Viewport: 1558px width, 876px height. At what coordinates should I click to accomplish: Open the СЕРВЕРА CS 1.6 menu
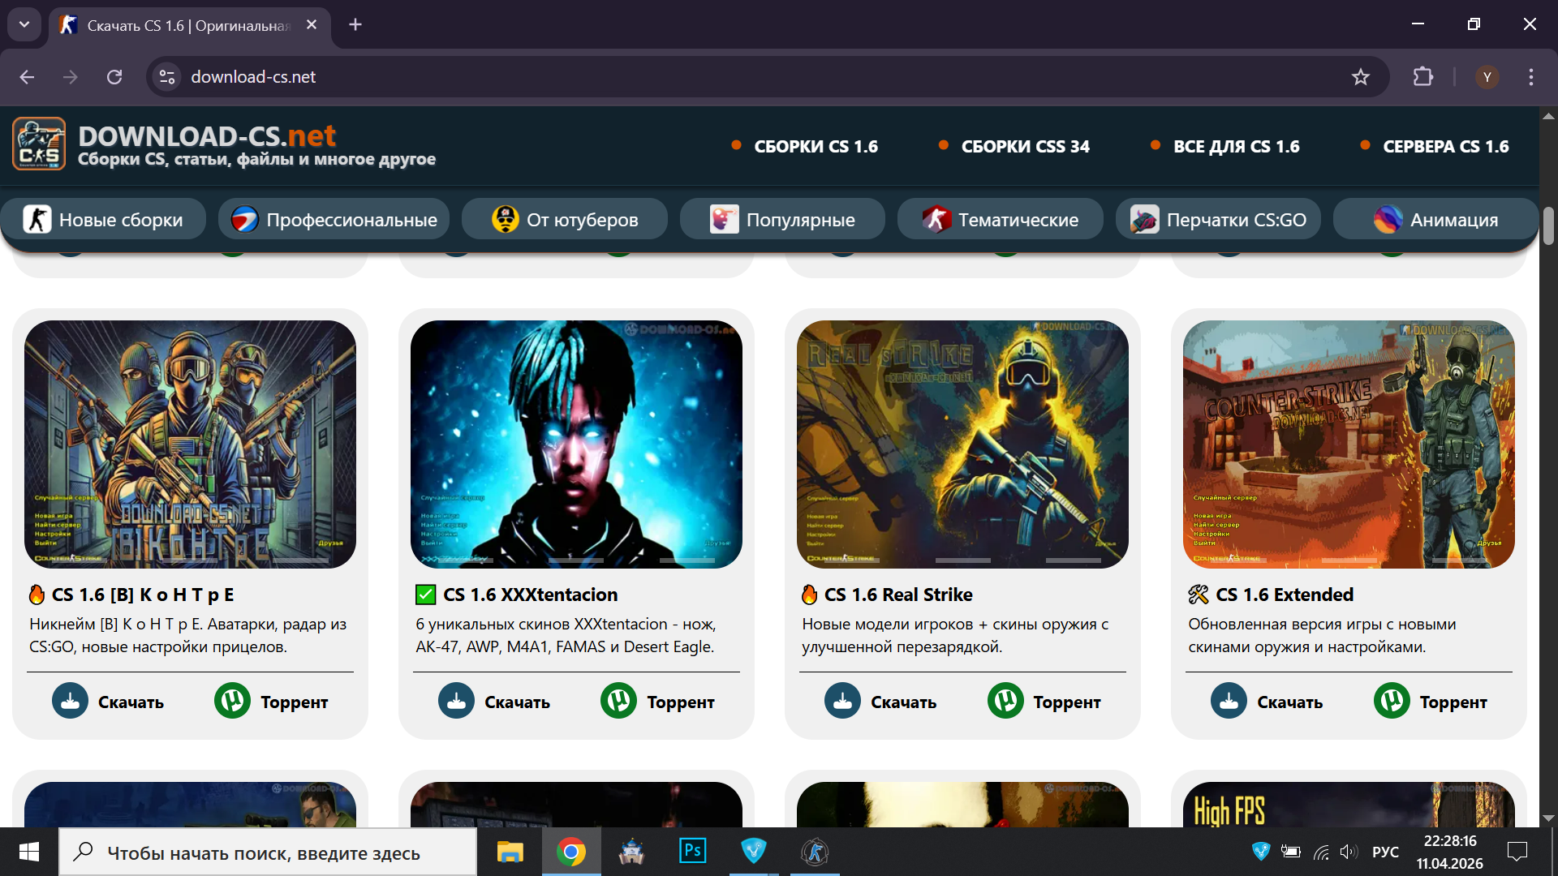1445,147
